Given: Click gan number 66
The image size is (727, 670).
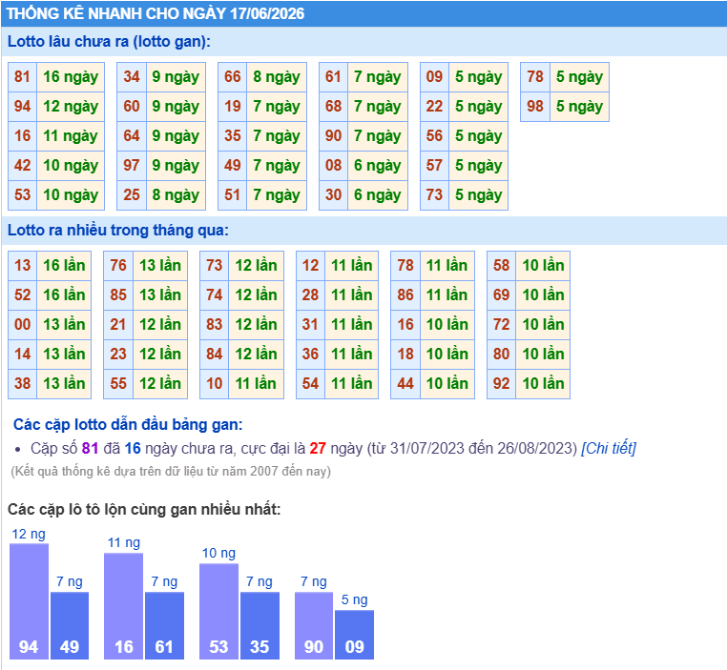Looking at the screenshot, I should 233,77.
